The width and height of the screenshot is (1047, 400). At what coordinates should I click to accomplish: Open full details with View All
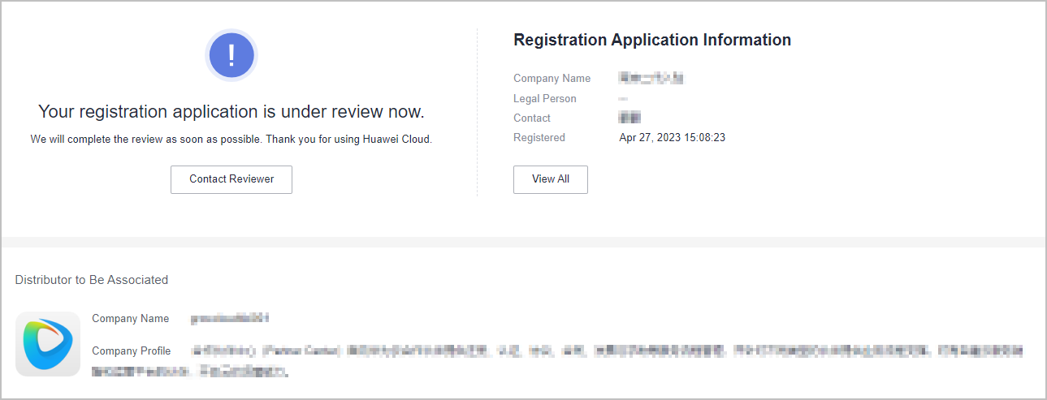point(551,179)
